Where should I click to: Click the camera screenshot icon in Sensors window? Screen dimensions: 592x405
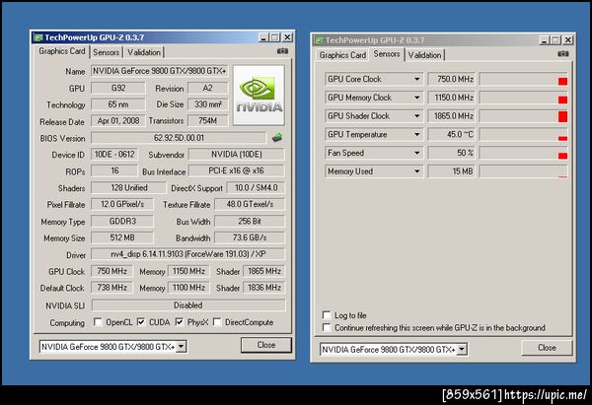click(x=563, y=54)
